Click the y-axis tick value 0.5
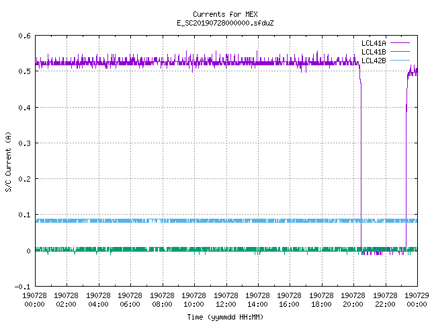 click(24, 71)
